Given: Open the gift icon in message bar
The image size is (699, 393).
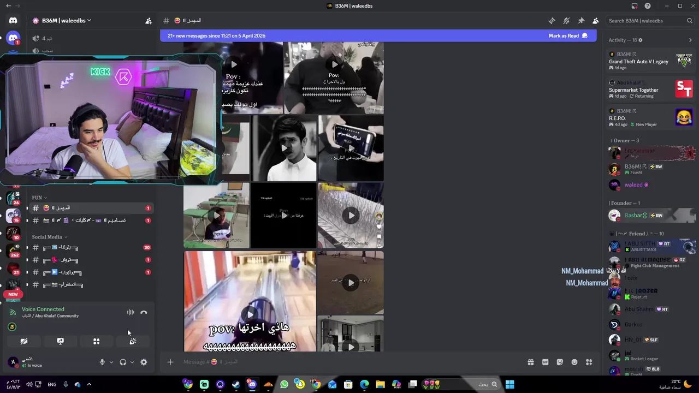Looking at the screenshot, I should click(530, 362).
